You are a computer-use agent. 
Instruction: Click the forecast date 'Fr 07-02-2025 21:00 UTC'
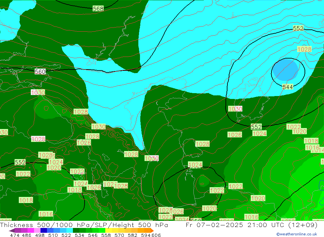tap(235, 225)
